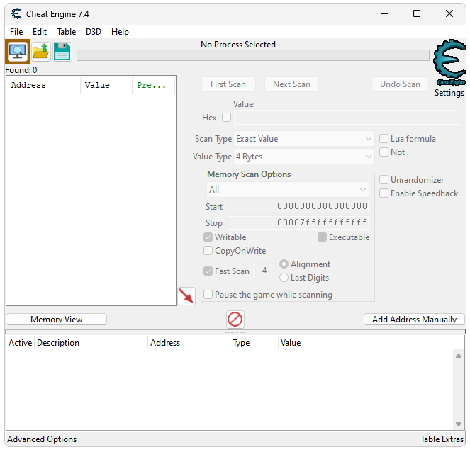Click the save floppy disk icon
This screenshot has height=452, width=470.
tap(62, 52)
